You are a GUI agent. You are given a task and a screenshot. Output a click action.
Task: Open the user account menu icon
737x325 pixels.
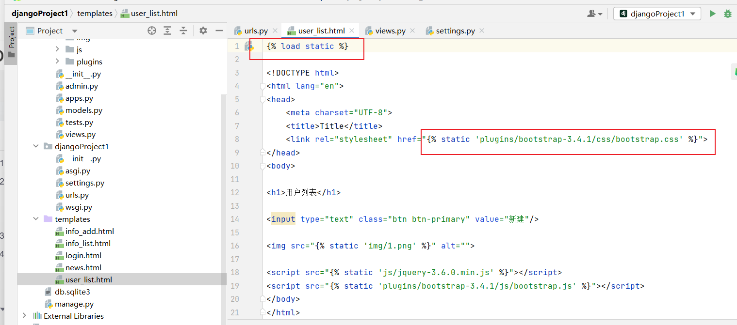(594, 14)
